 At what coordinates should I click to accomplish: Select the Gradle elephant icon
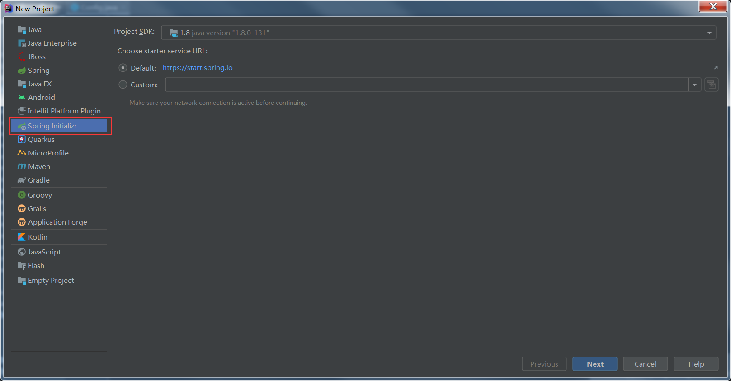click(22, 180)
